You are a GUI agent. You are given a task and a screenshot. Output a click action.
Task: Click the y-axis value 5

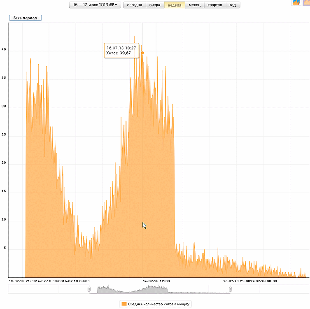[5, 248]
